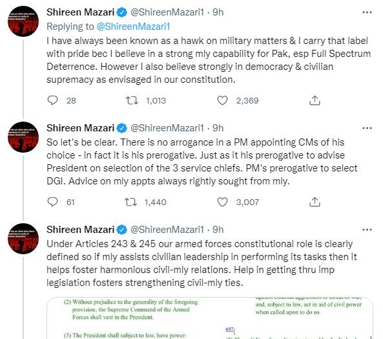Image resolution: width=383 pixels, height=339 pixels.
Task: Open more options on the Articles 243 tweet
Action: tap(367, 230)
